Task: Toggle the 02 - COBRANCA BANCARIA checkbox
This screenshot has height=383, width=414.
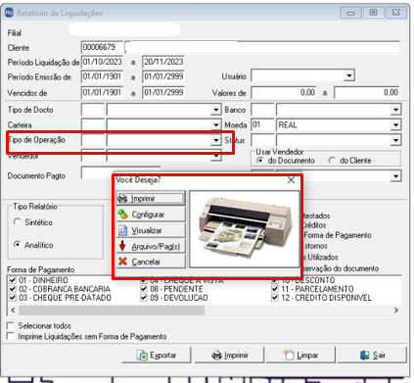Action: tap(13, 289)
